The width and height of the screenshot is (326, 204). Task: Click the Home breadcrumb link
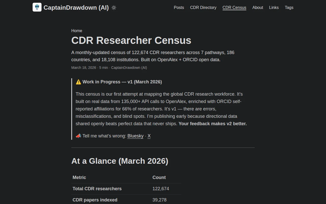[x=77, y=31]
